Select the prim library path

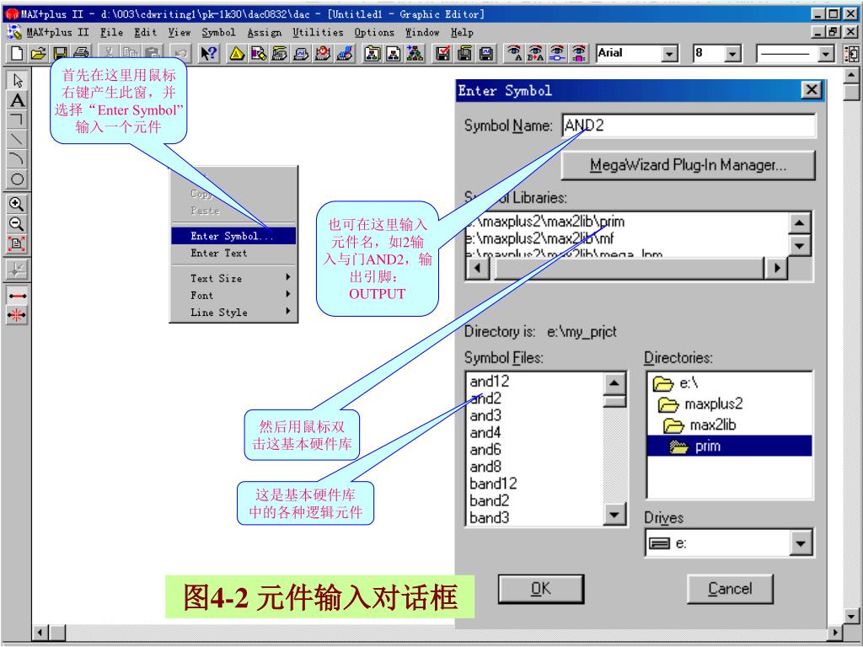tap(627, 222)
